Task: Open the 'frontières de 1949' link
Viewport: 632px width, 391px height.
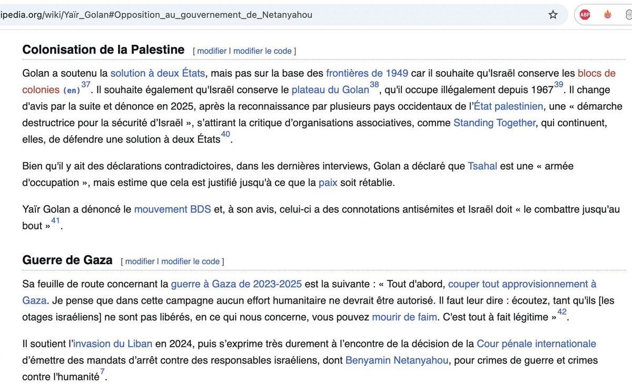Action: pos(367,73)
